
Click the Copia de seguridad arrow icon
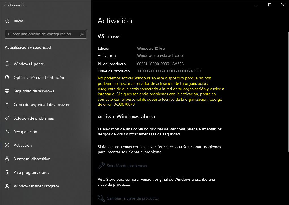tap(7, 104)
